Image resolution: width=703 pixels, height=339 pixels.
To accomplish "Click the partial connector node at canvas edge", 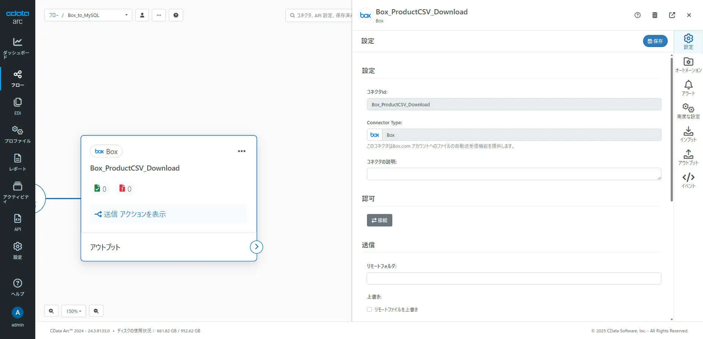I will point(40,199).
